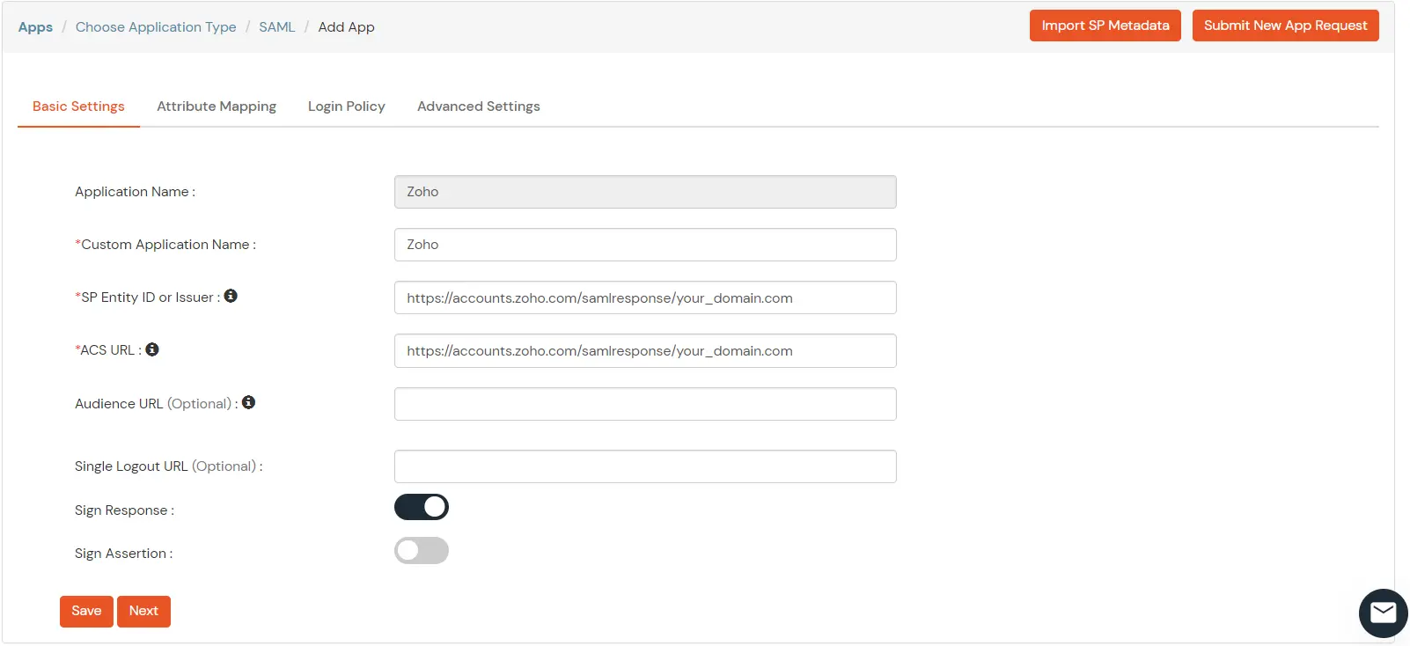1410x646 pixels.
Task: Turn off the Sign Response toggle
Action: pos(422,507)
